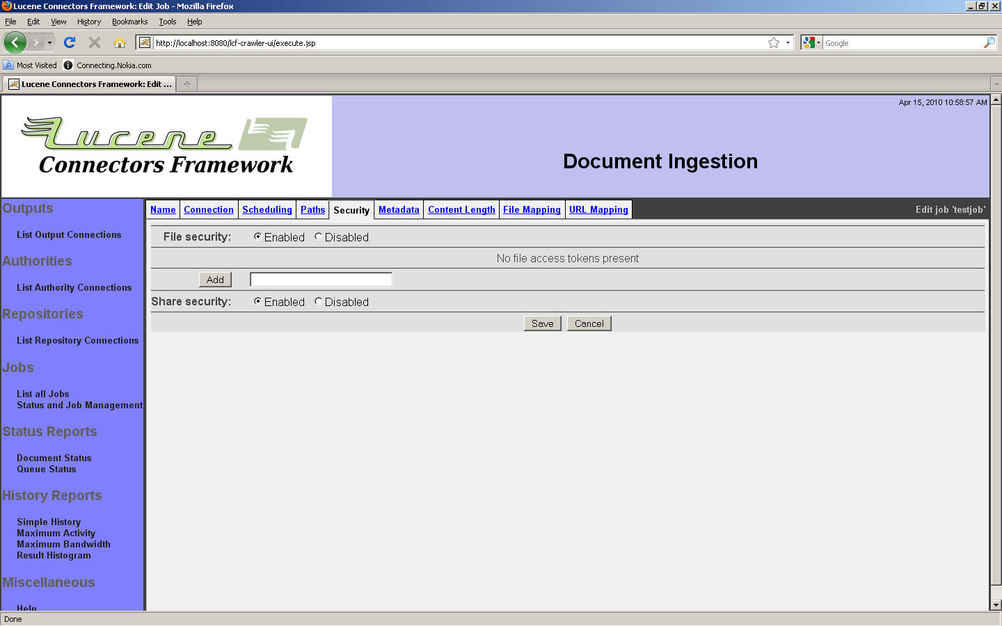This screenshot has width=1002, height=626.
Task: Click the vertical scrollbar down arrow
Action: click(x=996, y=605)
